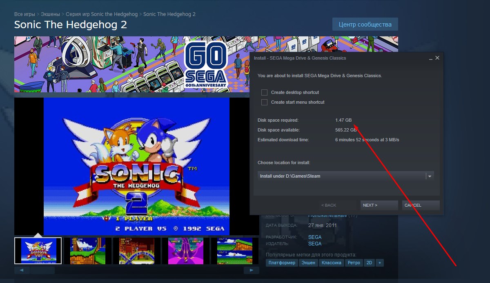Click the disabled < BACK button
The height and width of the screenshot is (283, 490).
click(338, 205)
